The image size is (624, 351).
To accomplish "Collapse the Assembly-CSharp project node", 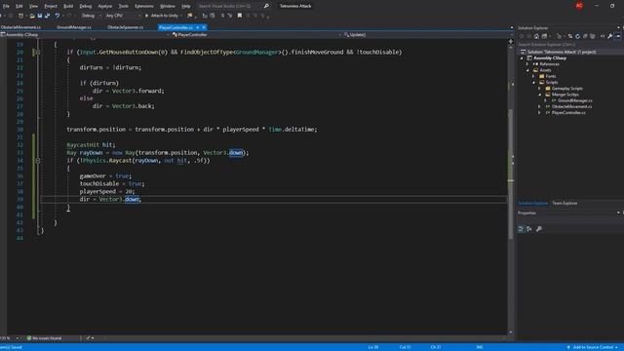I will coord(523,58).
